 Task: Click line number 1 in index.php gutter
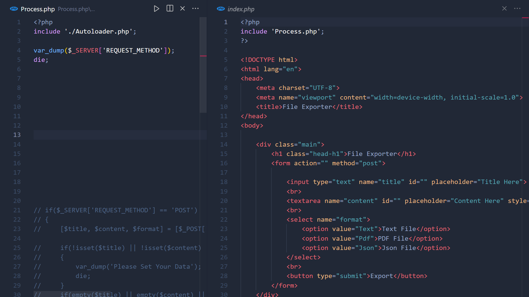tap(226, 22)
